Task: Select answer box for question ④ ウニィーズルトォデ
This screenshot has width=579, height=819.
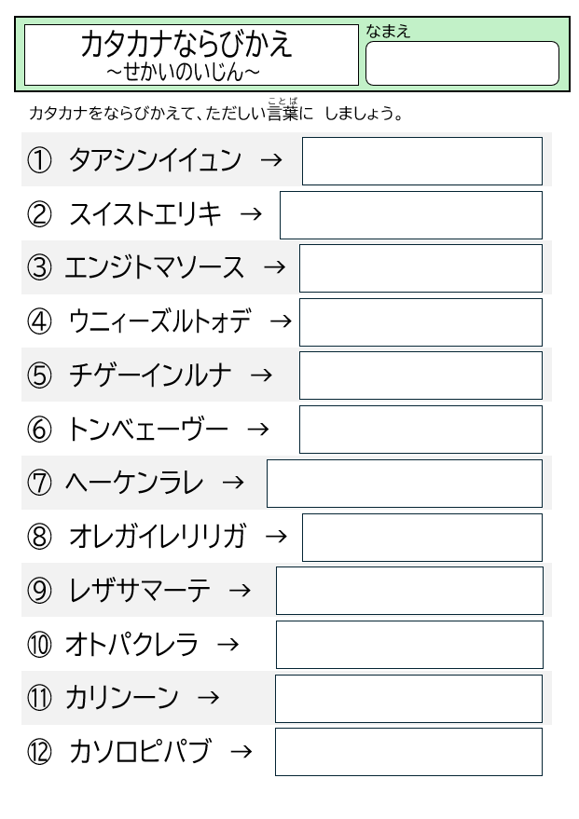Action: (420, 322)
